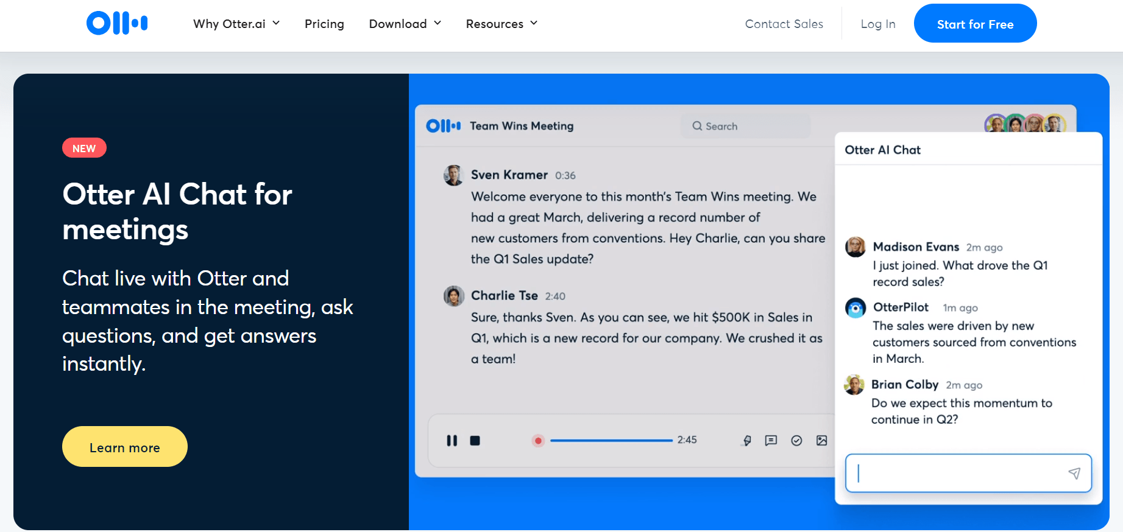This screenshot has height=532, width=1123.
Task: Click the comment icon in the recording bar
Action: tap(771, 440)
